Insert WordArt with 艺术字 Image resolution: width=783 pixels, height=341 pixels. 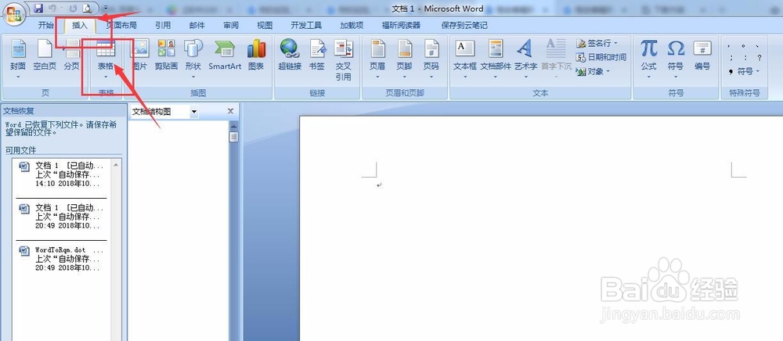point(525,59)
